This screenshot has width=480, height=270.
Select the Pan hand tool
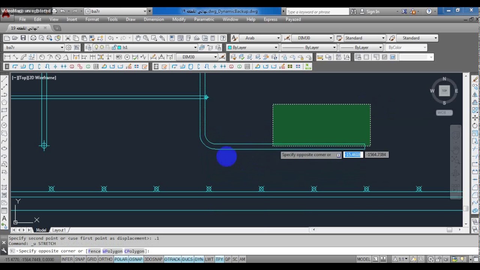pyautogui.click(x=138, y=38)
